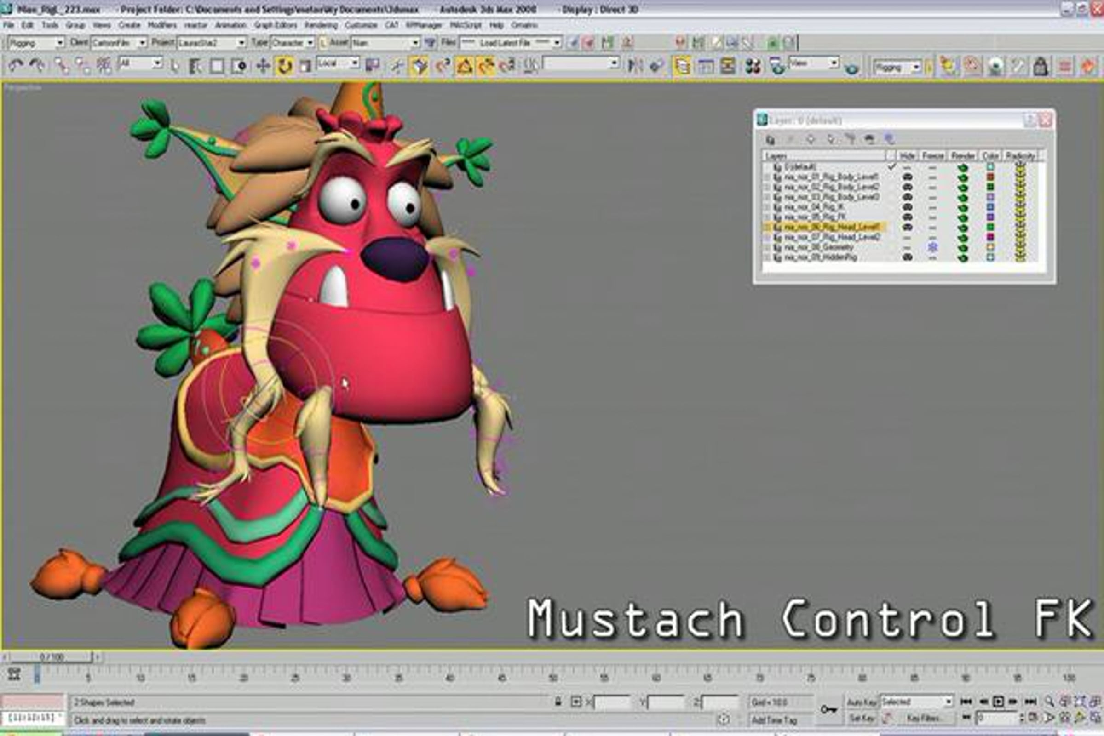The width and height of the screenshot is (1104, 736).
Task: Open the MAXScript menu
Action: point(466,25)
